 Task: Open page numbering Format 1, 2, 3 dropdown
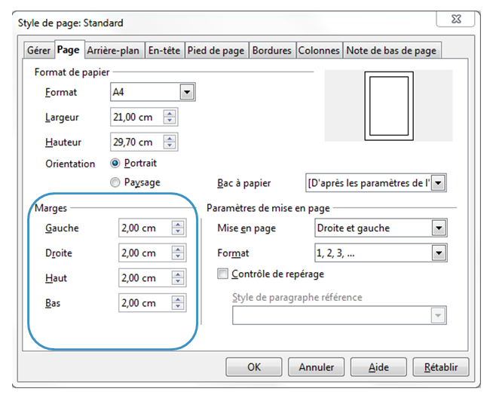coord(381,252)
